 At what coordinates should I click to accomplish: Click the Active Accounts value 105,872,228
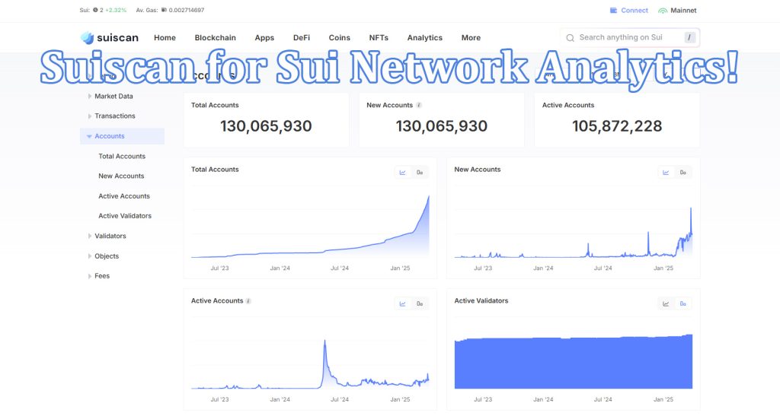pos(617,126)
